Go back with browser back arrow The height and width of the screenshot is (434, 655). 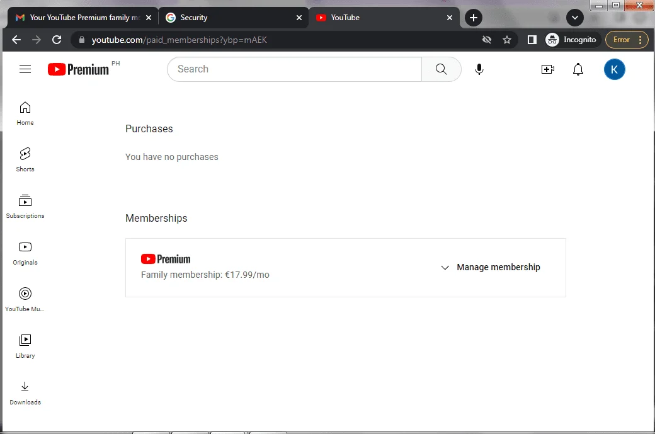[16, 40]
